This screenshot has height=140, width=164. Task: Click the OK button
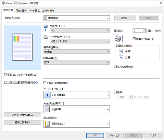95,136
